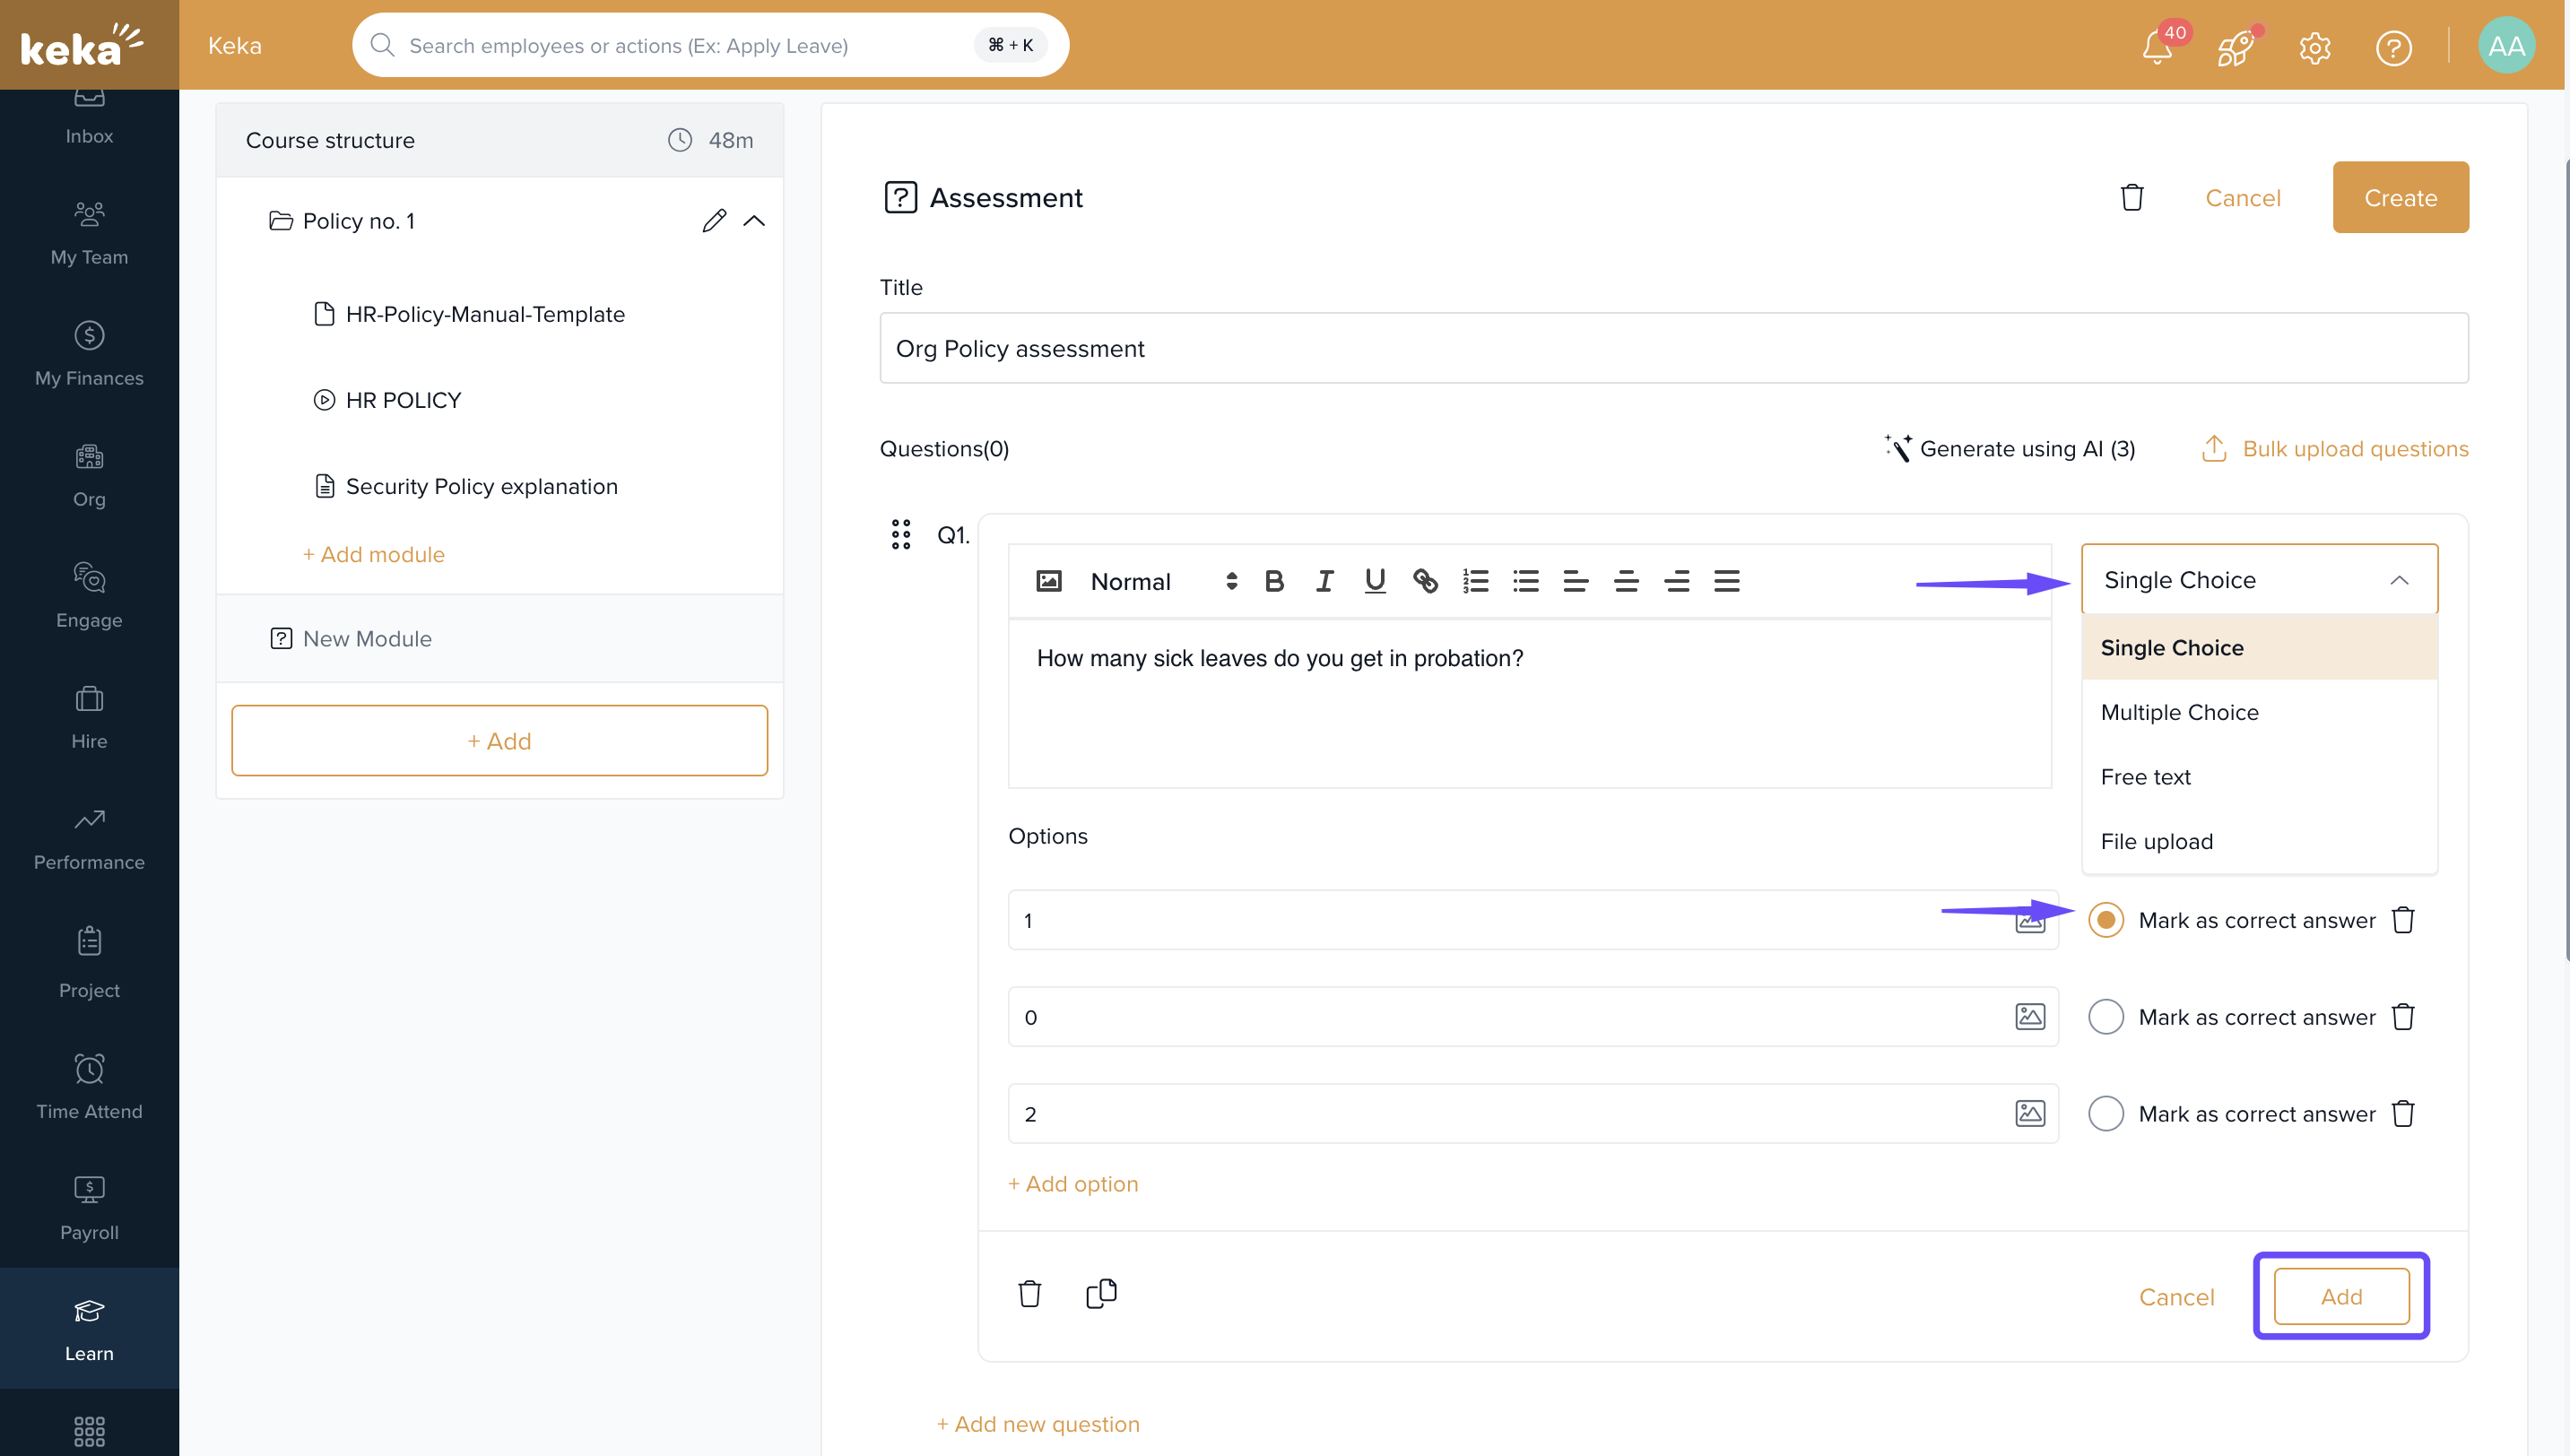This screenshot has height=1456, width=2570.
Task: Collapse the Single Choice question type dropdown
Action: click(2398, 580)
